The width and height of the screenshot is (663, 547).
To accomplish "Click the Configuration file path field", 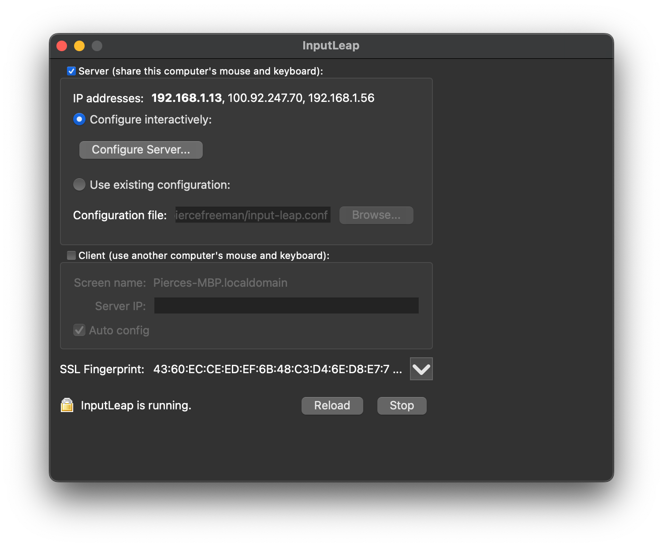I will pos(253,215).
